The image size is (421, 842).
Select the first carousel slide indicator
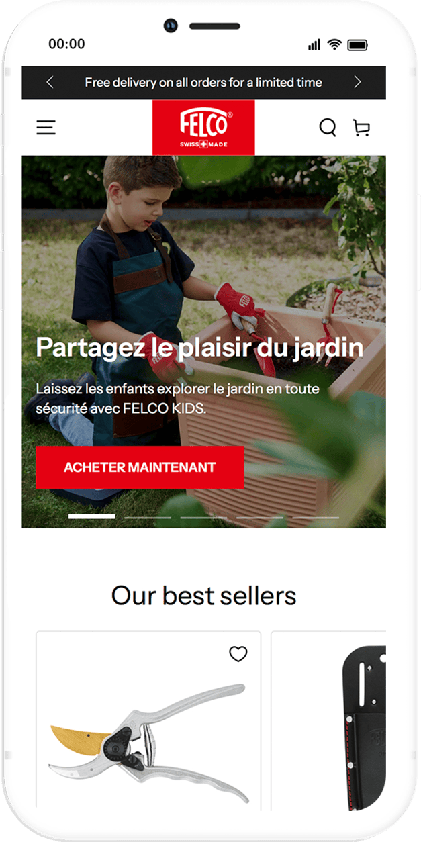coord(92,516)
